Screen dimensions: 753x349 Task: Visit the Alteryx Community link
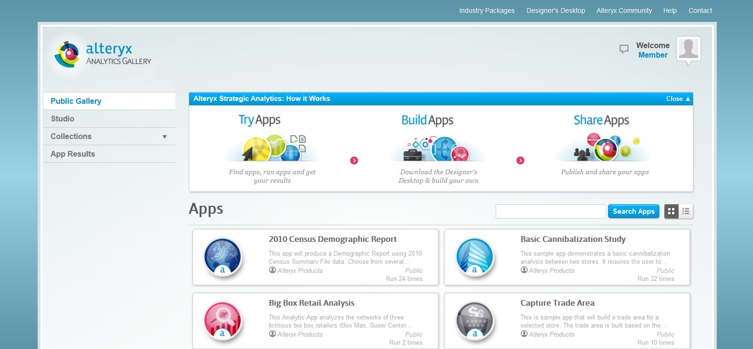[x=624, y=10]
